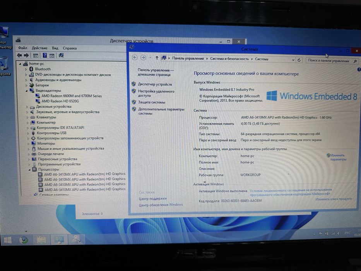The image size is (361, 271).
Task: Select Мыши и иные указывающие устройства
Action: pyautogui.click(x=71, y=149)
